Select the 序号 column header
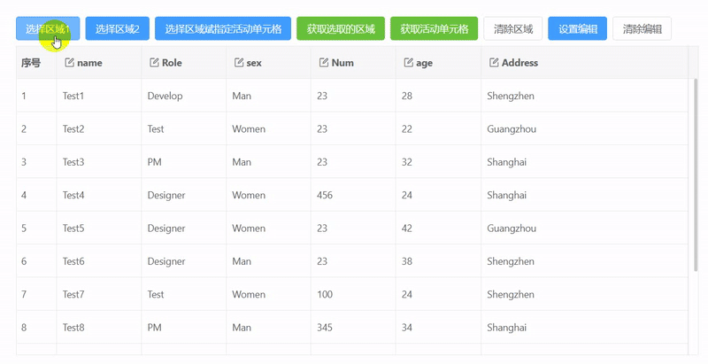 pos(36,62)
